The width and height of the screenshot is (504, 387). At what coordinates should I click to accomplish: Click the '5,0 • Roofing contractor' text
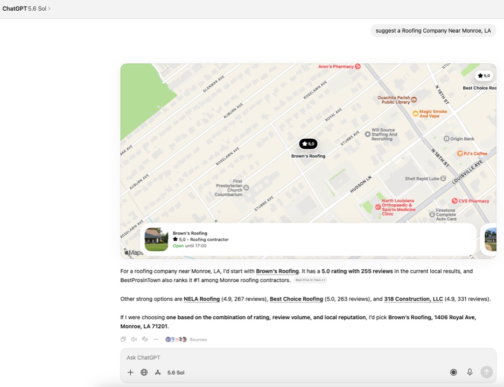point(200,239)
